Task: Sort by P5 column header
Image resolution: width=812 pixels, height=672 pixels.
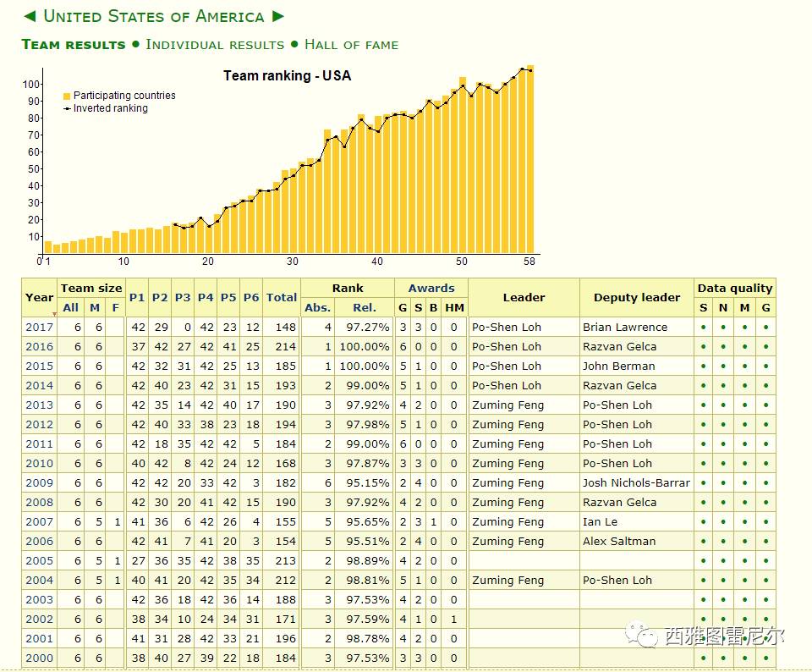Action: point(228,297)
